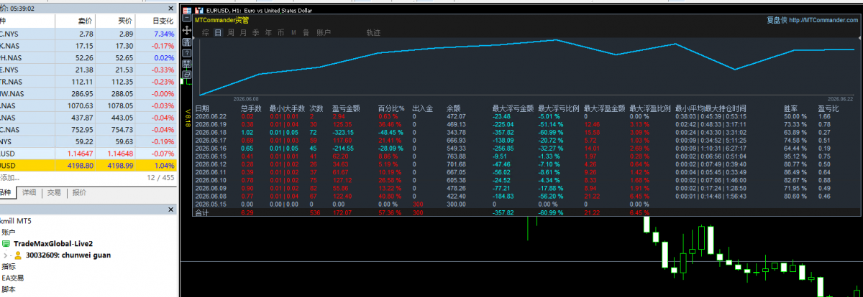The image size is (863, 297).
Task: Open the 详细 tab in Market Watch
Action: tap(28, 192)
